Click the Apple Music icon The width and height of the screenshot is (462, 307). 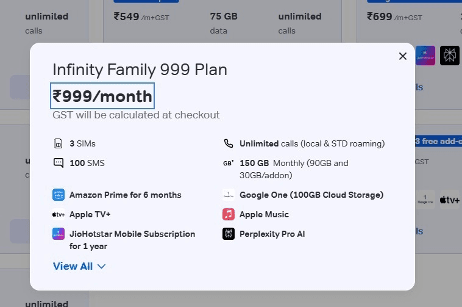click(x=229, y=214)
